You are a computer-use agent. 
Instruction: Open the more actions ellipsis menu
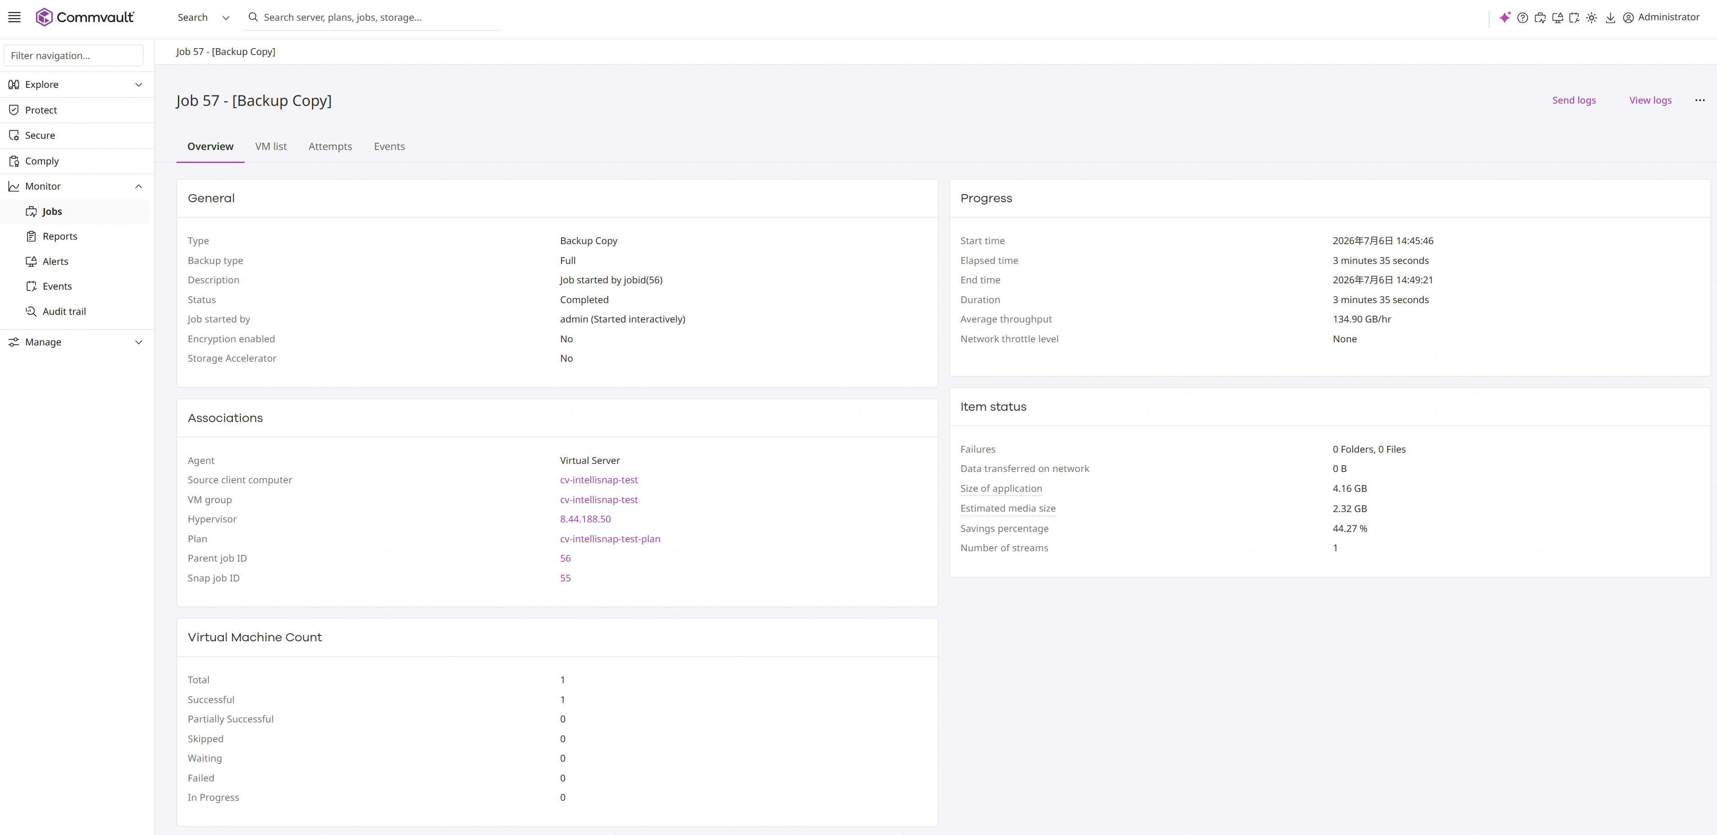click(x=1700, y=100)
